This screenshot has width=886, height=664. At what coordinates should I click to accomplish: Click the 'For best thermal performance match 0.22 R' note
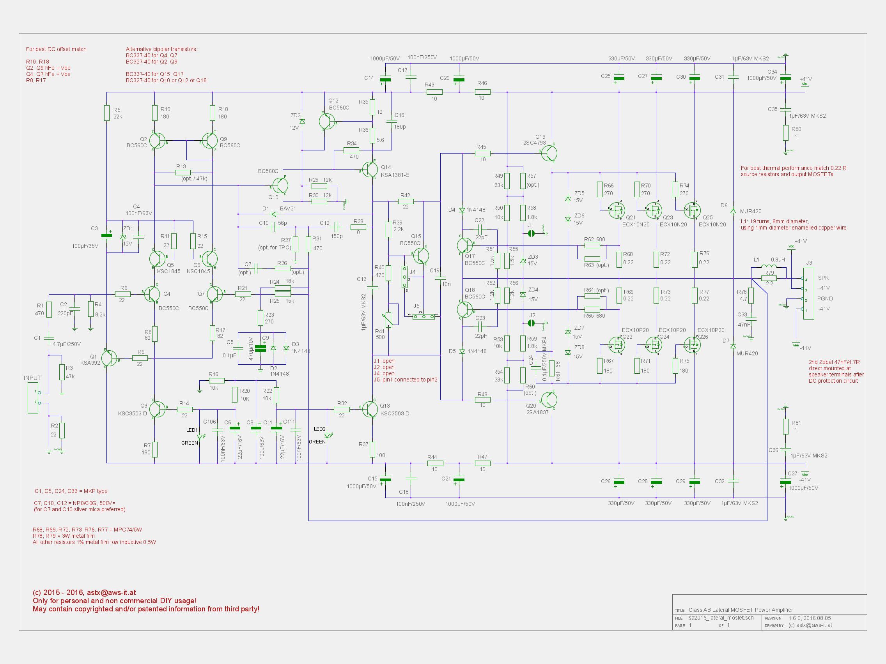(x=794, y=168)
